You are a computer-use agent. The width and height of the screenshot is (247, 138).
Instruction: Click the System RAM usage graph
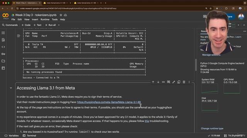(210, 89)
